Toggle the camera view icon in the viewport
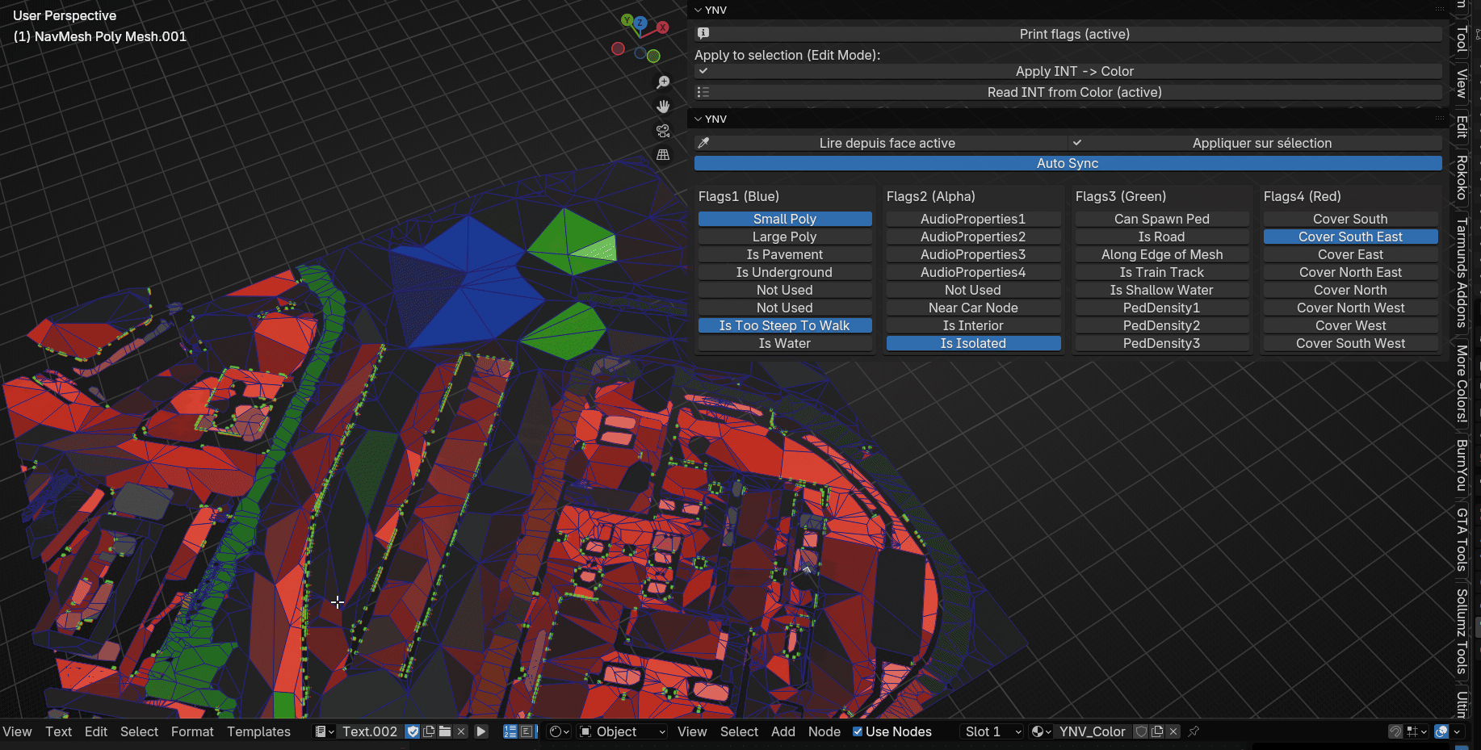 pyautogui.click(x=662, y=130)
